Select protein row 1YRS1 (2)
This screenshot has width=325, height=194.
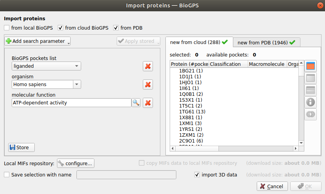[190, 129]
